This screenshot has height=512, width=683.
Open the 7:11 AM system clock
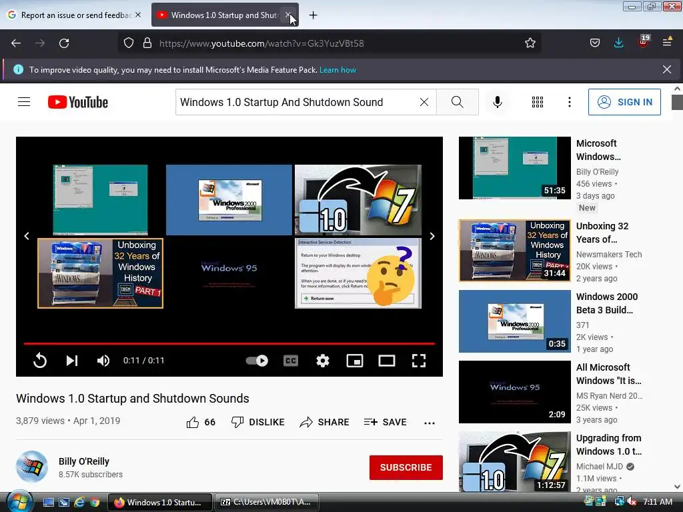click(x=658, y=501)
